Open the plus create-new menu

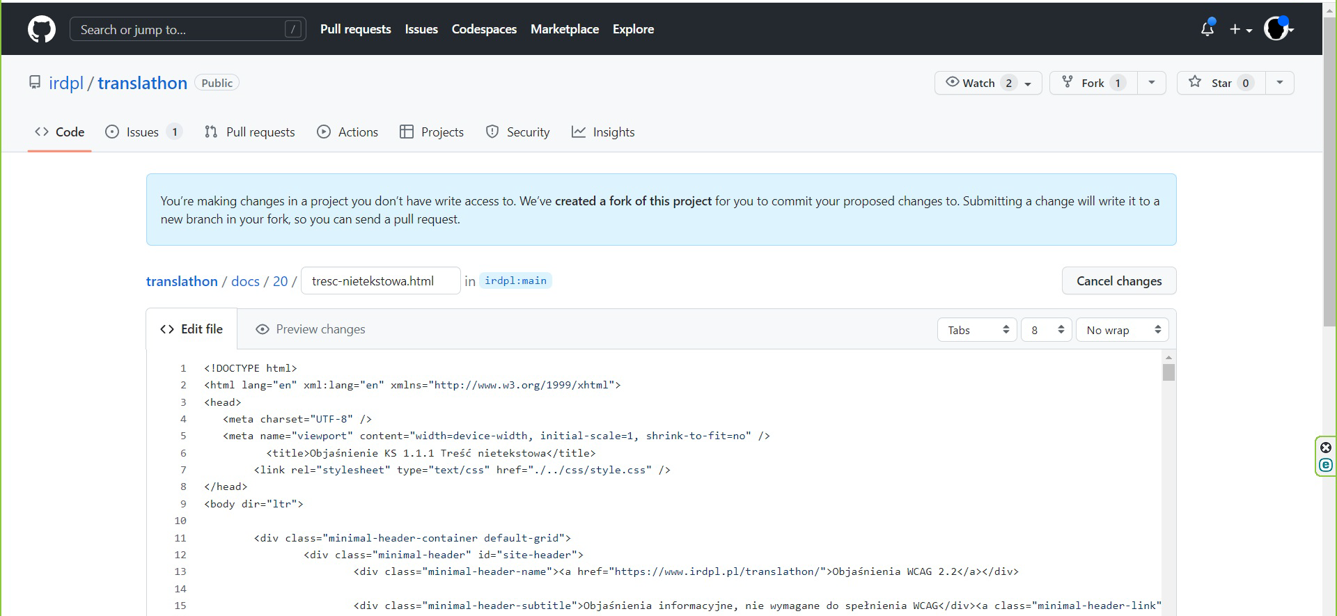pyautogui.click(x=1240, y=29)
